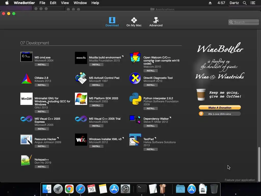Install Mozilla build environment
261x196 pixels.
(x=96, y=65)
